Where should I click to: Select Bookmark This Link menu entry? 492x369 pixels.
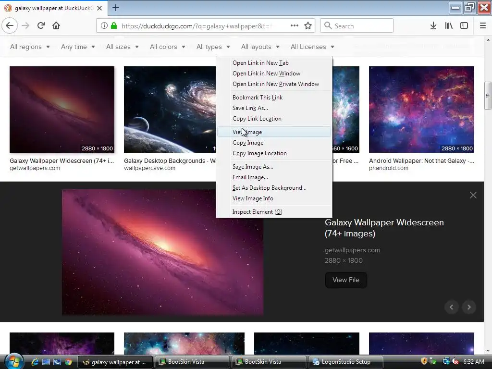pyautogui.click(x=274, y=97)
